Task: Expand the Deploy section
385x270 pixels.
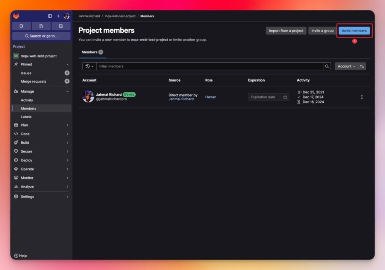Action: 41,160
